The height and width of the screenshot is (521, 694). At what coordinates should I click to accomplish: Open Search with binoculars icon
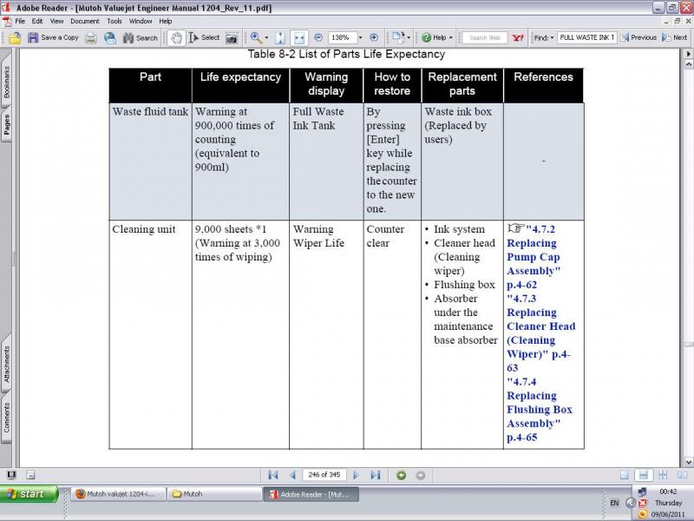(x=140, y=37)
